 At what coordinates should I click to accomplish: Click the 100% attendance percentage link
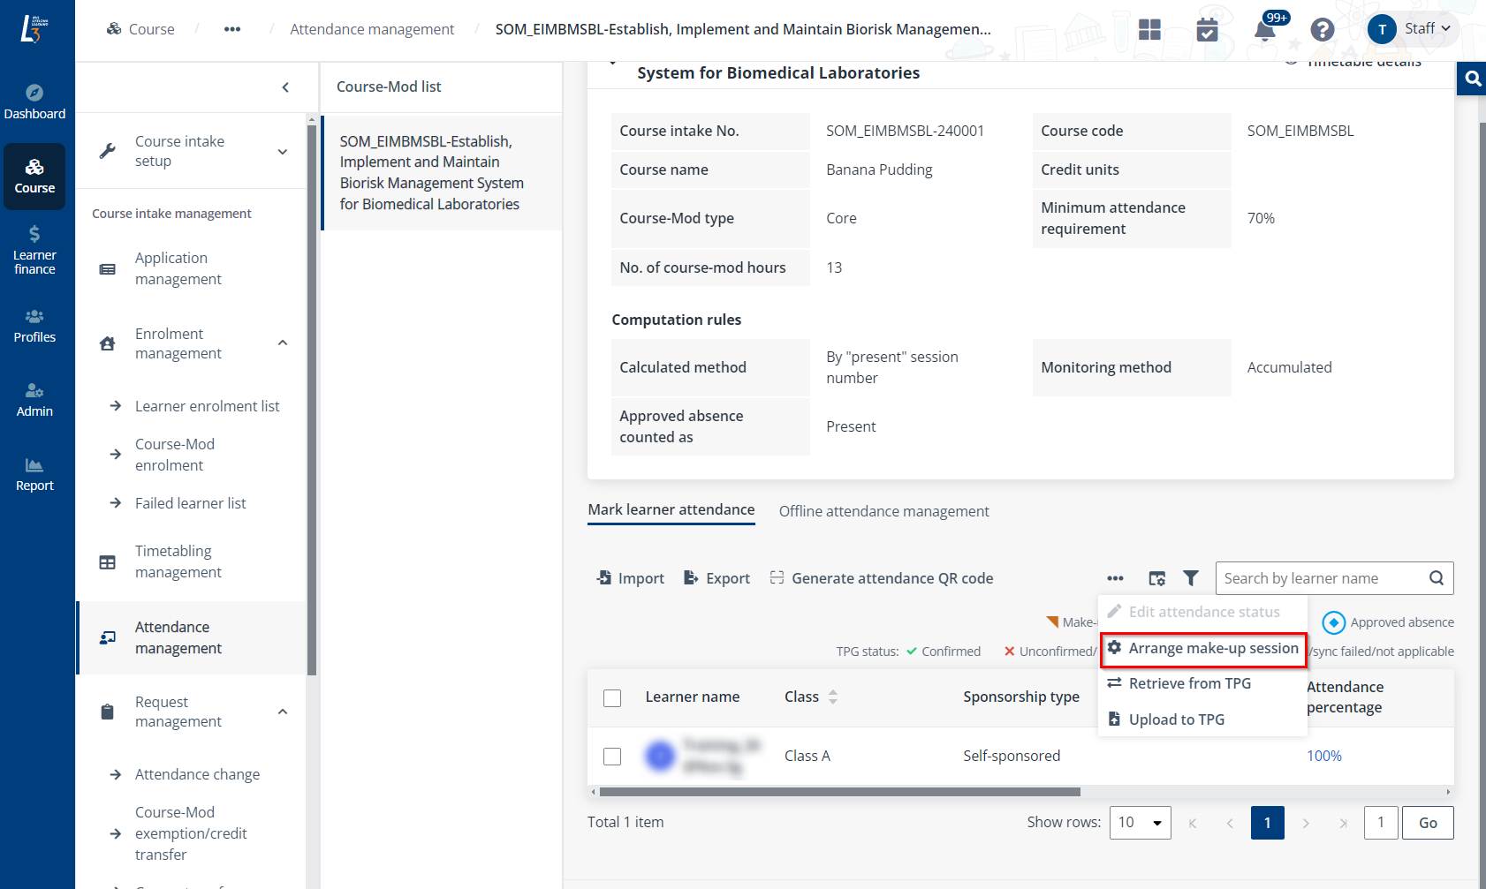[1323, 756]
